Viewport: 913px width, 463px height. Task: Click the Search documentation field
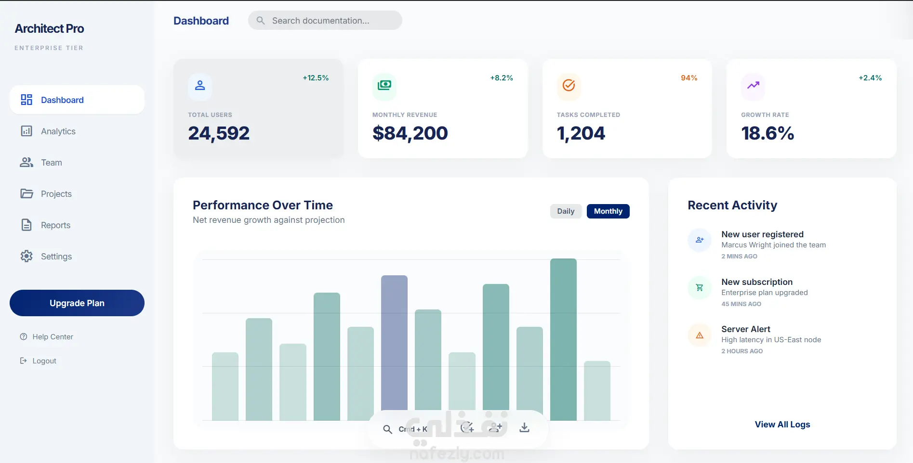coord(325,21)
